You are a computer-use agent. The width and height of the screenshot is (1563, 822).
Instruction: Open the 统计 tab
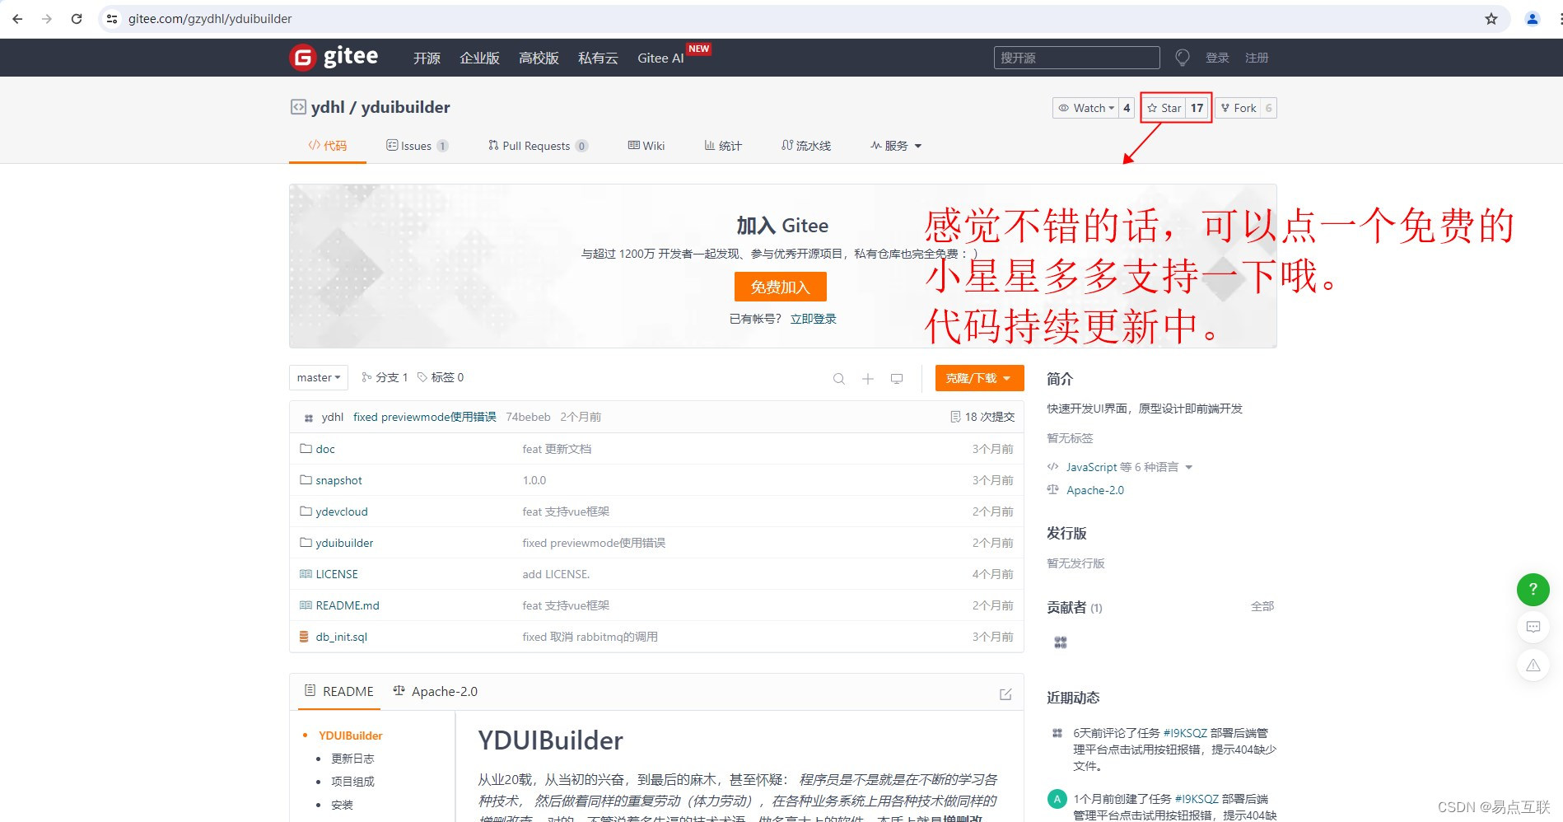(722, 146)
